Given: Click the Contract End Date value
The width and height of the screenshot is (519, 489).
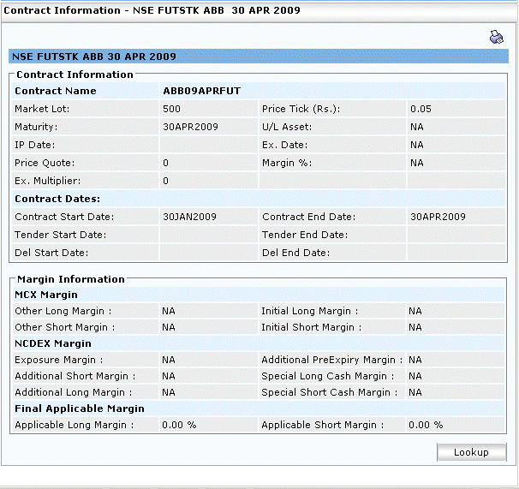Looking at the screenshot, I should pos(438,217).
